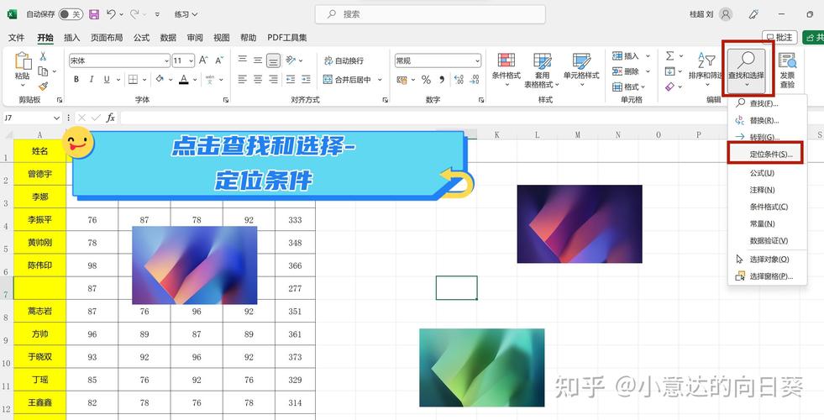This screenshot has height=420, width=824.
Task: Open the 练习 file name dropdown
Action: [x=186, y=14]
